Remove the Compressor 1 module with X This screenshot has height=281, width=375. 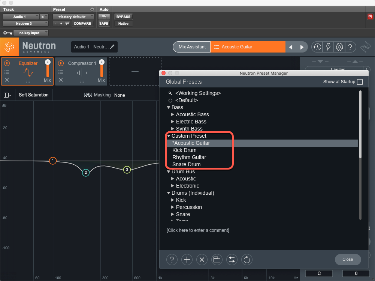61,80
